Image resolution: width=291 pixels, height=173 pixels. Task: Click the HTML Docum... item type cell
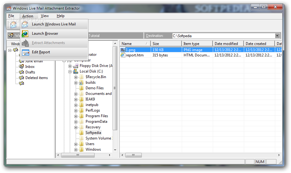click(x=197, y=55)
